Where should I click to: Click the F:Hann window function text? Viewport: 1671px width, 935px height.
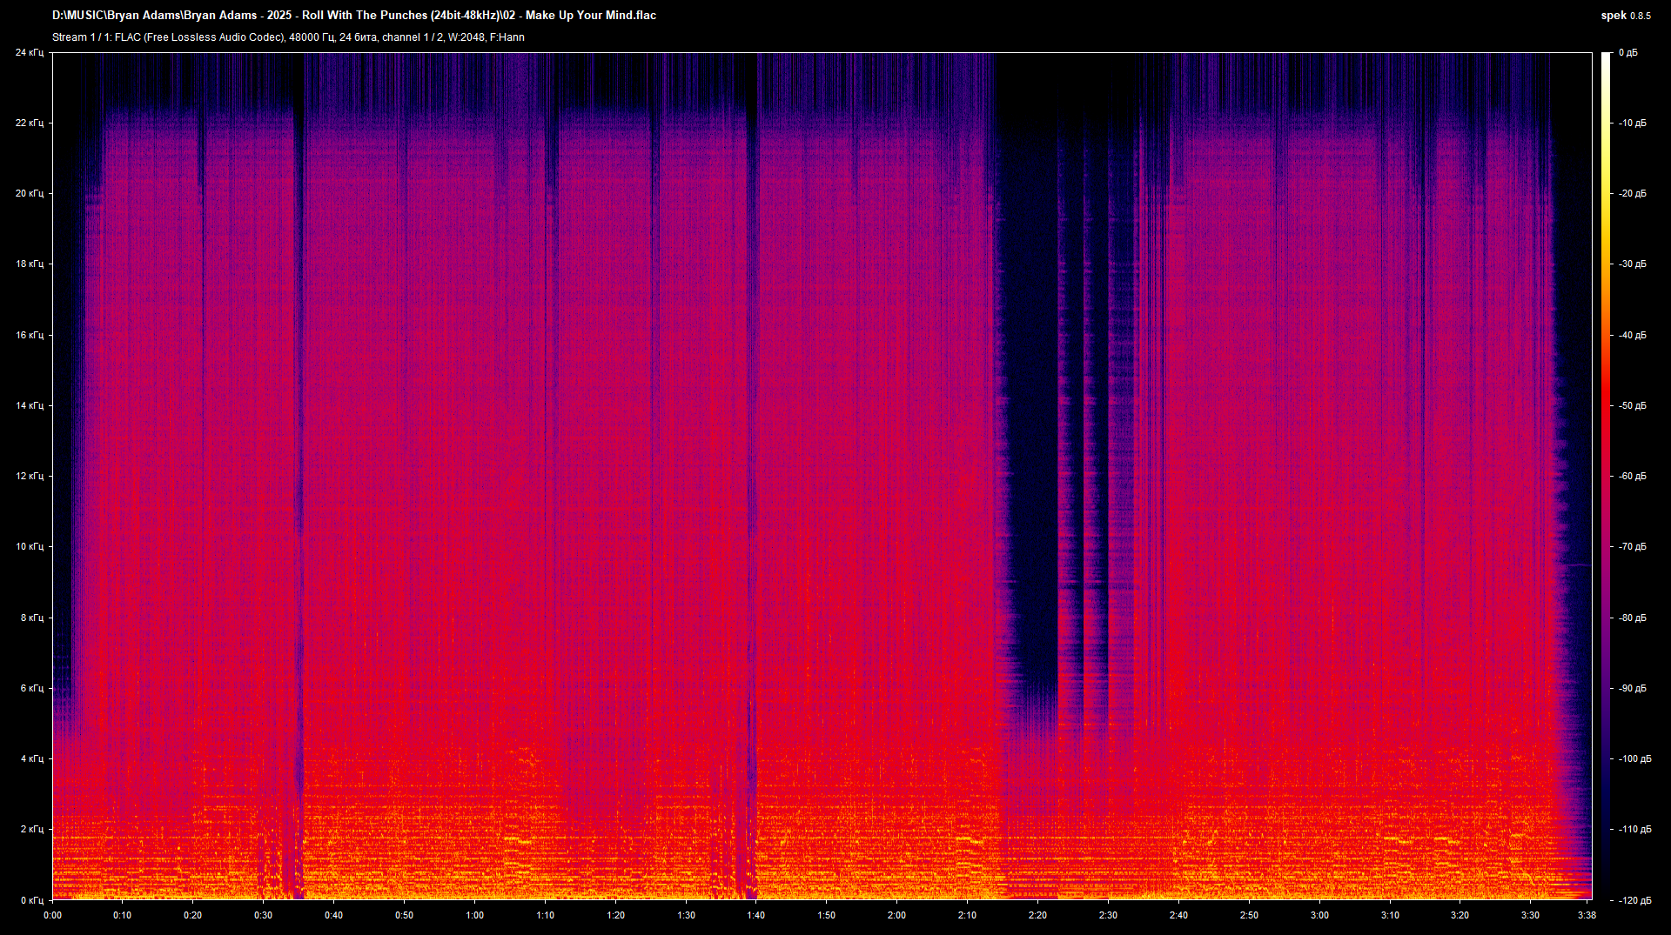[x=507, y=37]
